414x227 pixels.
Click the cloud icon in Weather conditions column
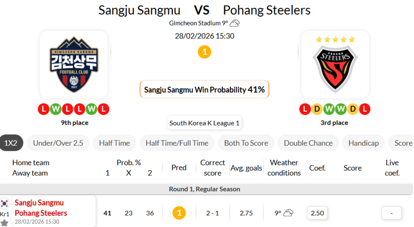click(288, 213)
